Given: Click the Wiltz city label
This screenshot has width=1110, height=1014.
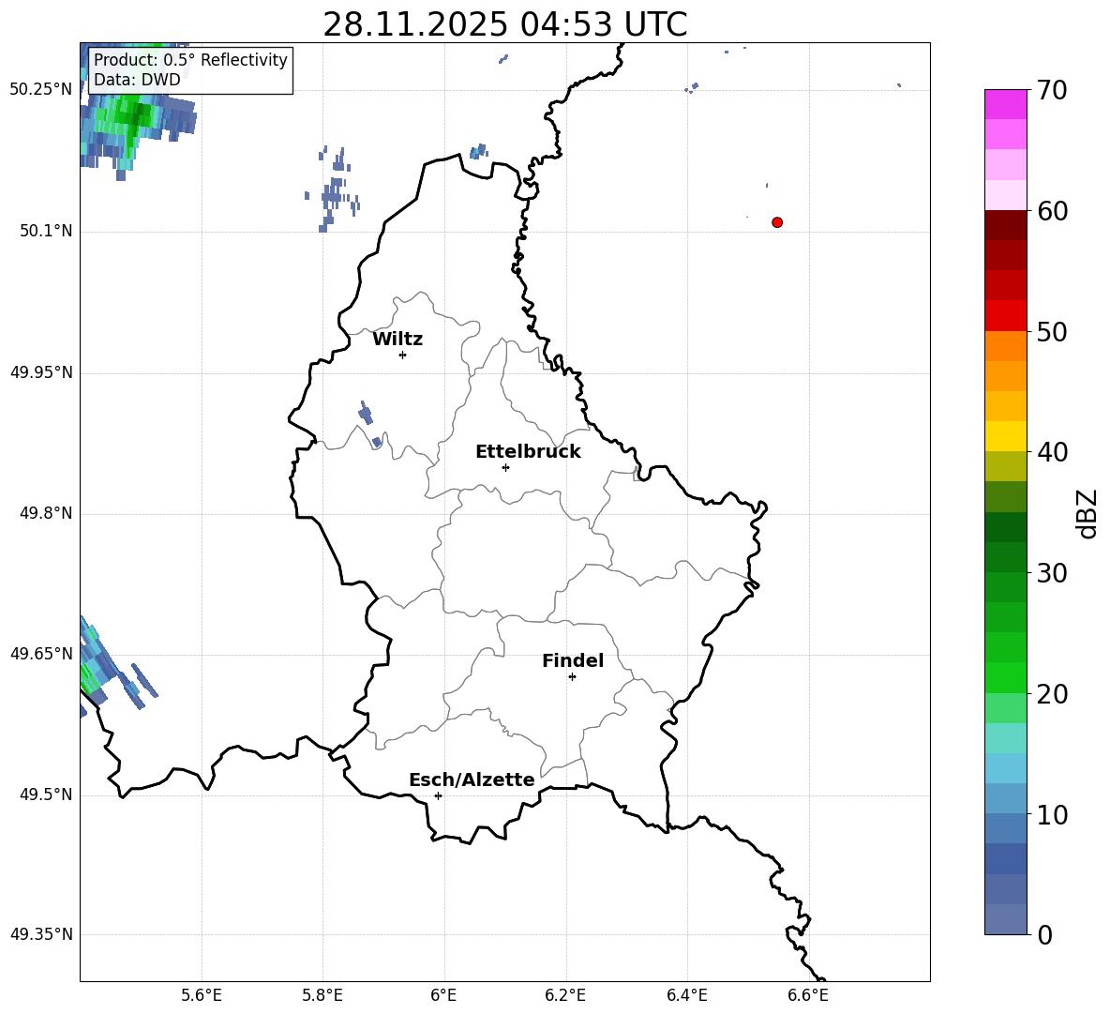Looking at the screenshot, I should (397, 340).
